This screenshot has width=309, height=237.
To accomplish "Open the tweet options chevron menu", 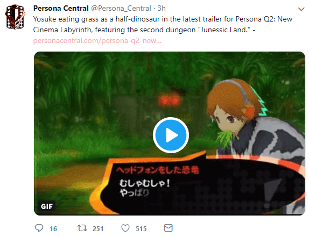I will [301, 9].
